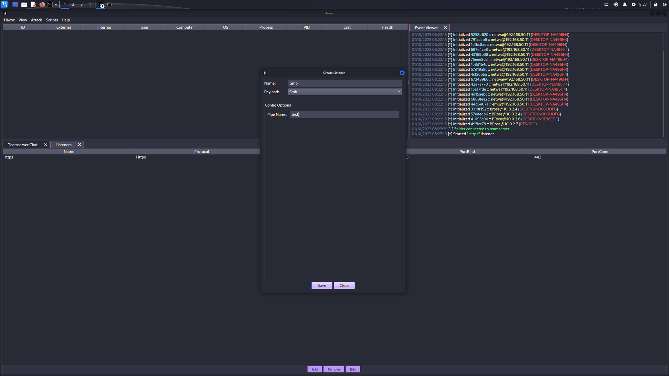Click the Create Listener dialog title icon
This screenshot has height=376, width=669.
[x=265, y=73]
